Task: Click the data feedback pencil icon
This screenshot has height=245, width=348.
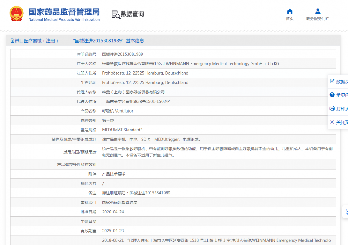Action: tap(332, 81)
